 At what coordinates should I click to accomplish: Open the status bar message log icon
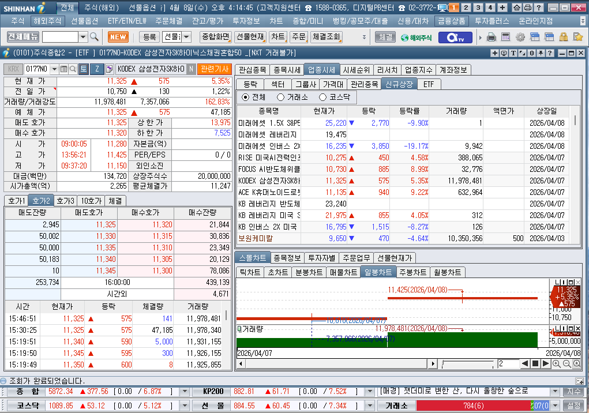point(580,381)
